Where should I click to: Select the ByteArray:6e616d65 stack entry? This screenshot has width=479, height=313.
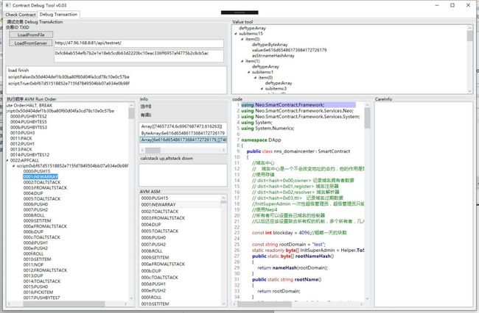coord(183,133)
